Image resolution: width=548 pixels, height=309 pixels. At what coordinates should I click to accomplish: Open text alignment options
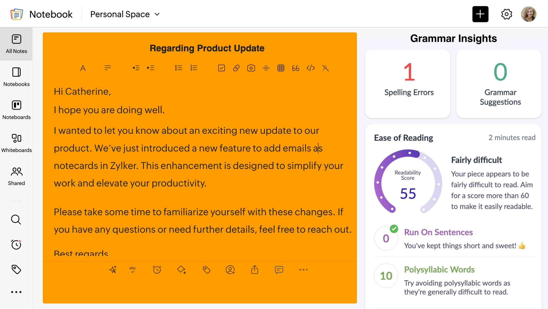point(107,68)
